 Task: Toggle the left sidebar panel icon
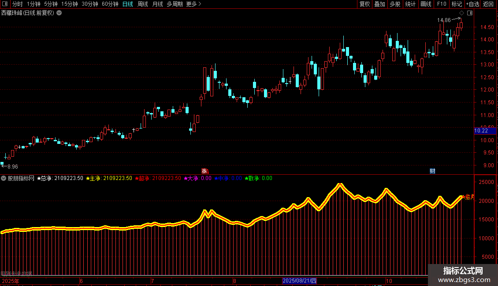[x=5, y=4]
